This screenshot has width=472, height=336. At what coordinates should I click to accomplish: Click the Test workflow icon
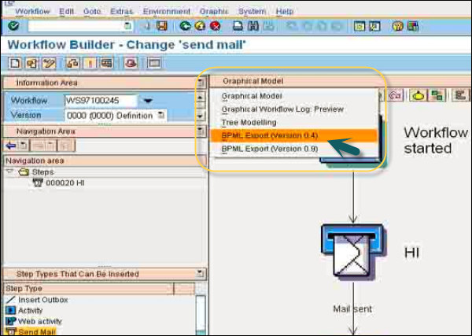coord(107,63)
